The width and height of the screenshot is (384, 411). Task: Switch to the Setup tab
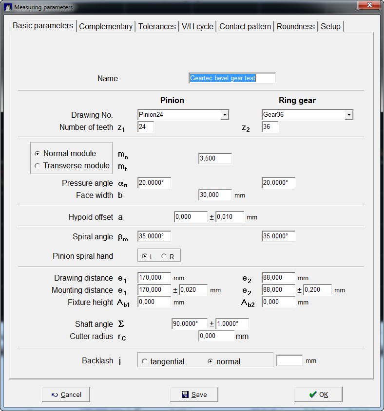tap(330, 27)
